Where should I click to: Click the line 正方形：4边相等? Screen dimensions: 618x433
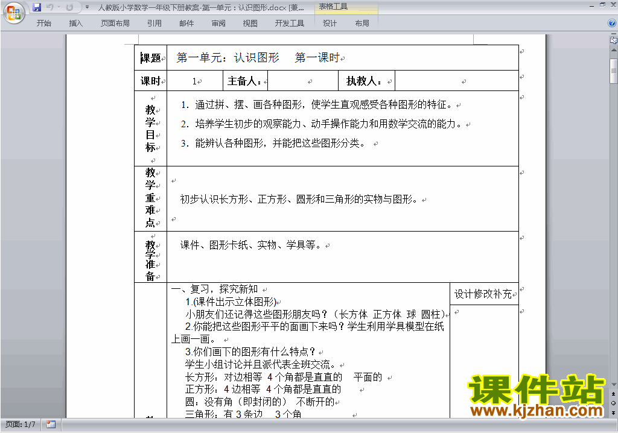[263, 389]
